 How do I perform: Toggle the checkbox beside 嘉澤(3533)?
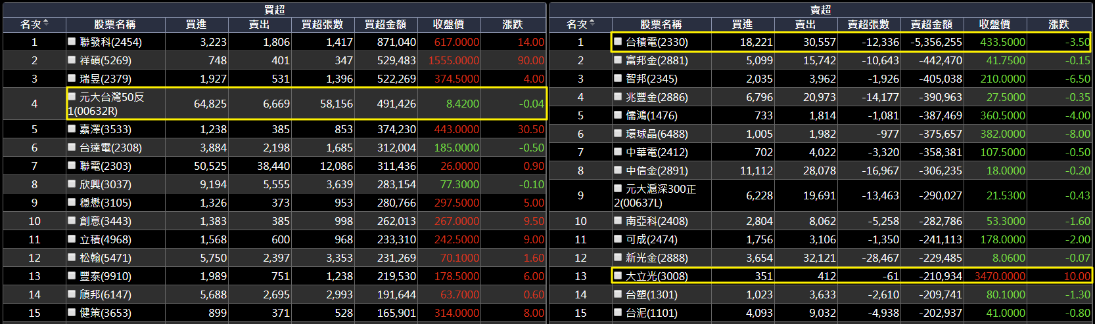72,129
